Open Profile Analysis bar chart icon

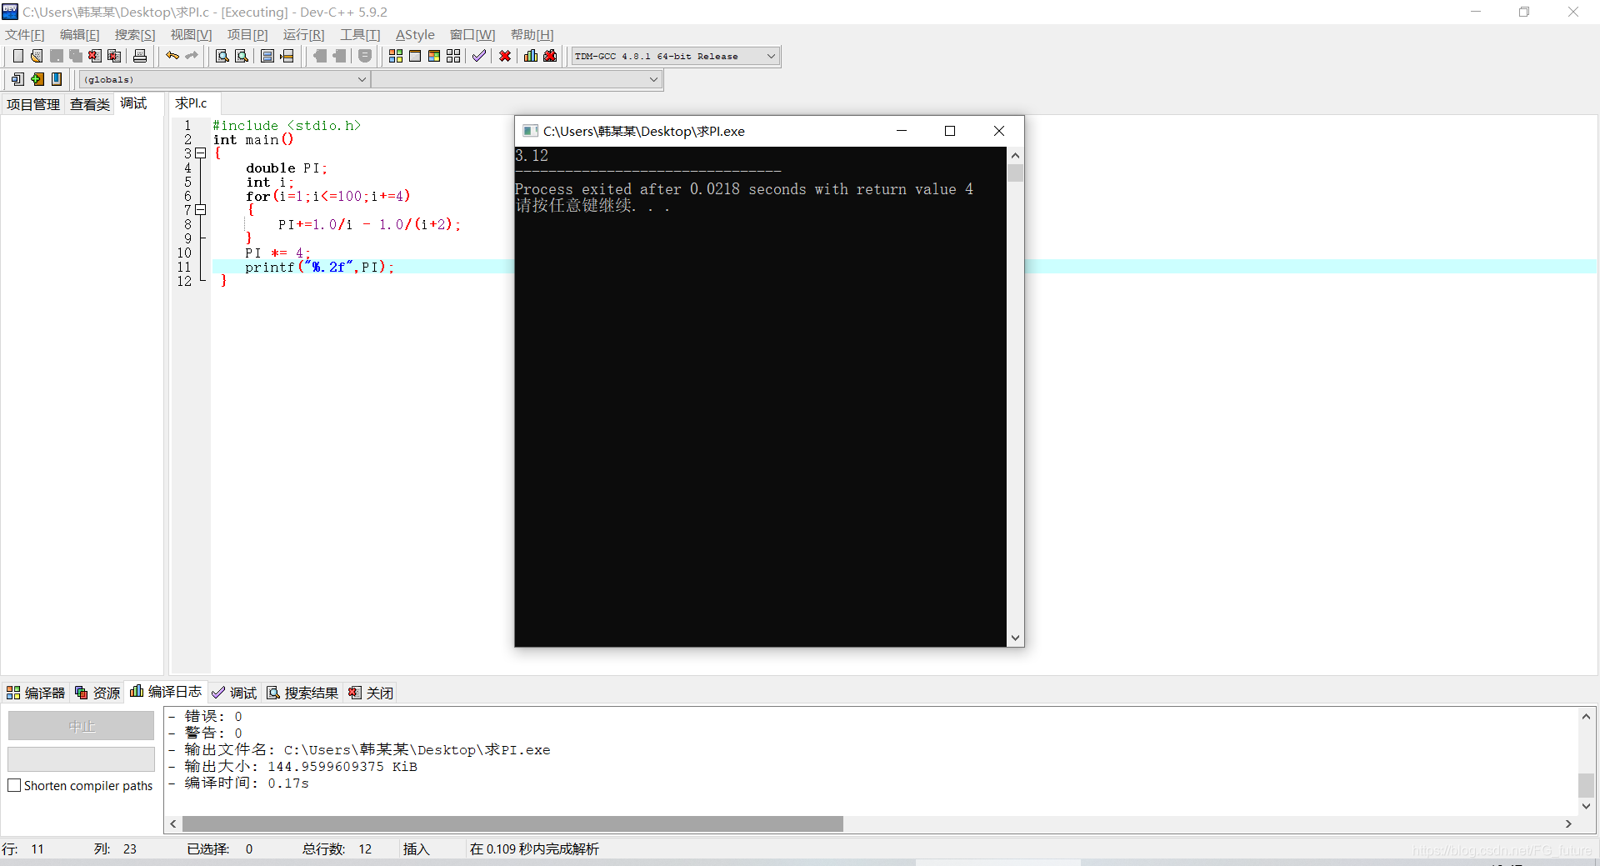click(x=531, y=56)
